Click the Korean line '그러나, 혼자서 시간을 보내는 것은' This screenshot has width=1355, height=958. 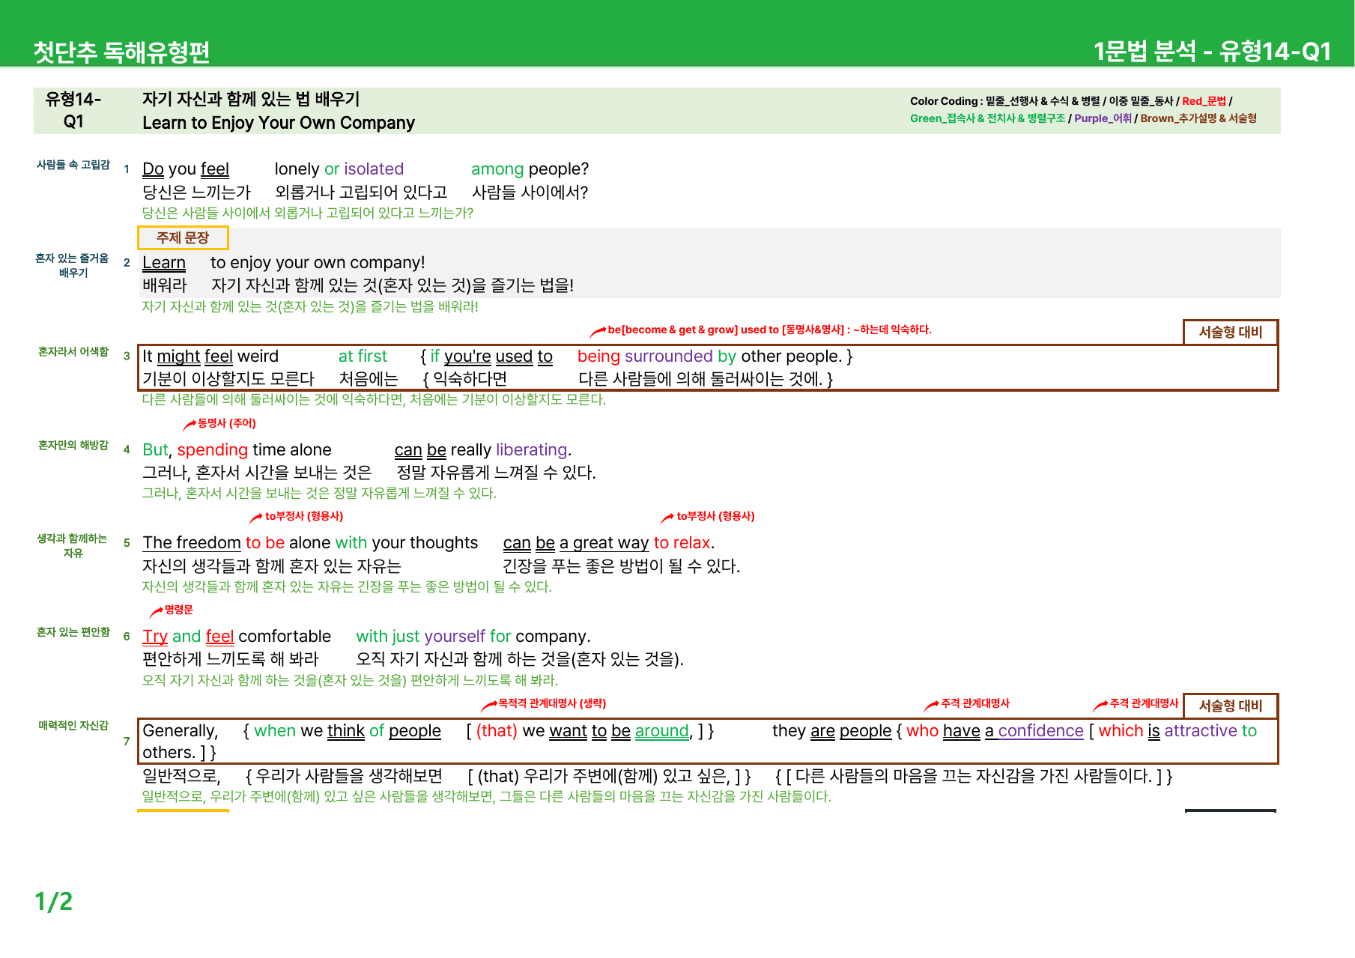[257, 473]
